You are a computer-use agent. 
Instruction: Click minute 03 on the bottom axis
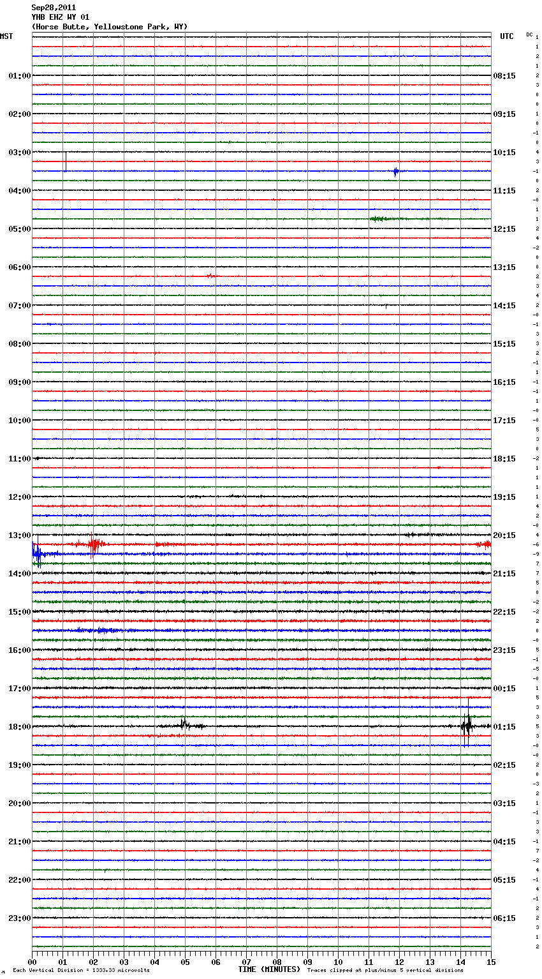[x=124, y=962]
